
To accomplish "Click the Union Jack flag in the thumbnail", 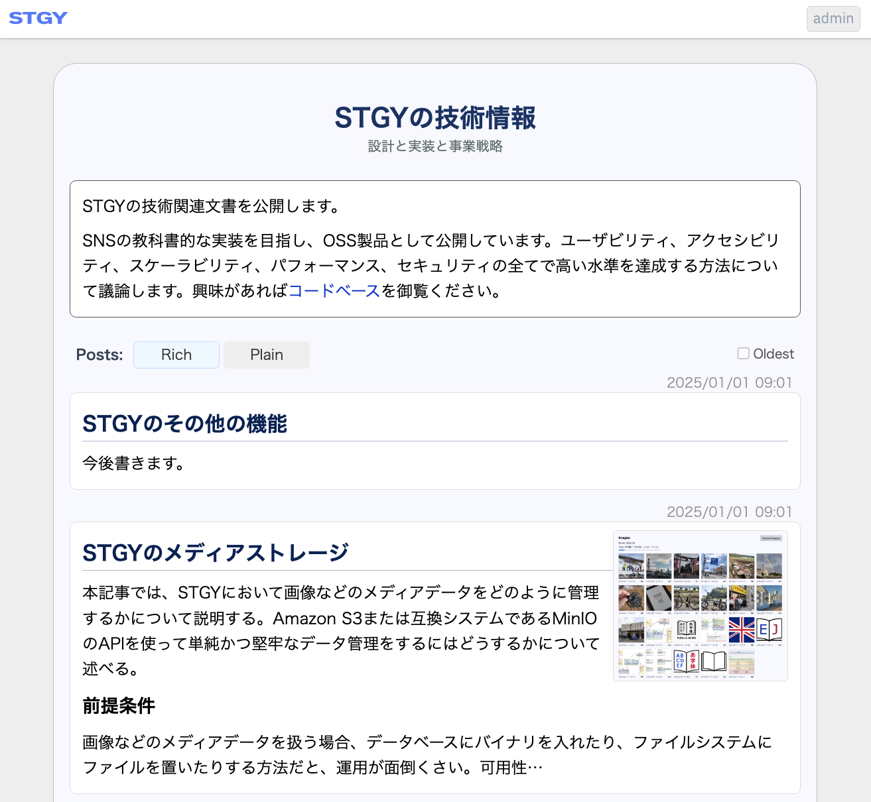I will (x=742, y=630).
